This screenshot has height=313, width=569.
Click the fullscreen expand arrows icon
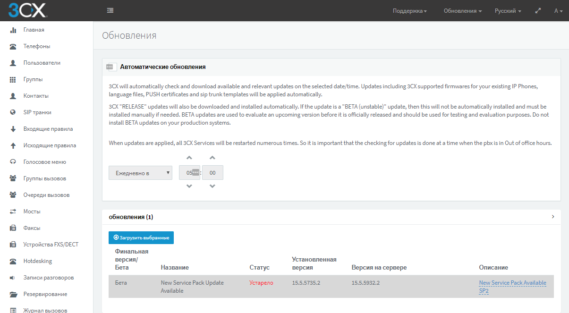(538, 10)
